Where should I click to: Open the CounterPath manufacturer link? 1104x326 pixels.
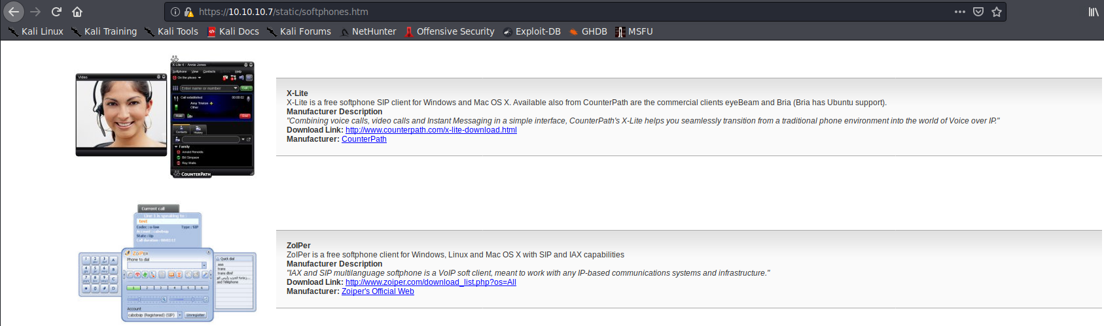coord(364,139)
